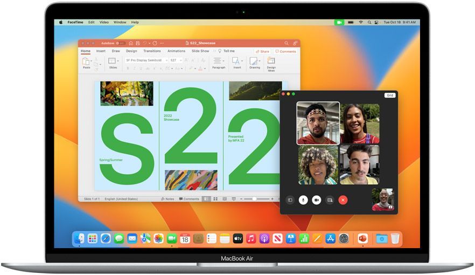Click the zoom out minus button

[241, 199]
